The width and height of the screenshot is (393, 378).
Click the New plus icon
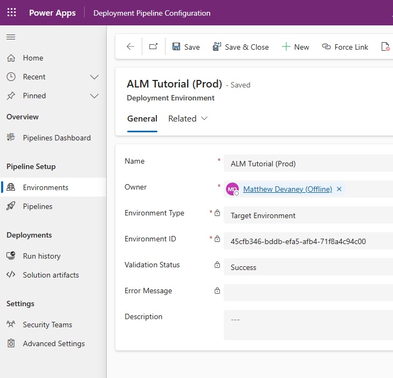286,46
